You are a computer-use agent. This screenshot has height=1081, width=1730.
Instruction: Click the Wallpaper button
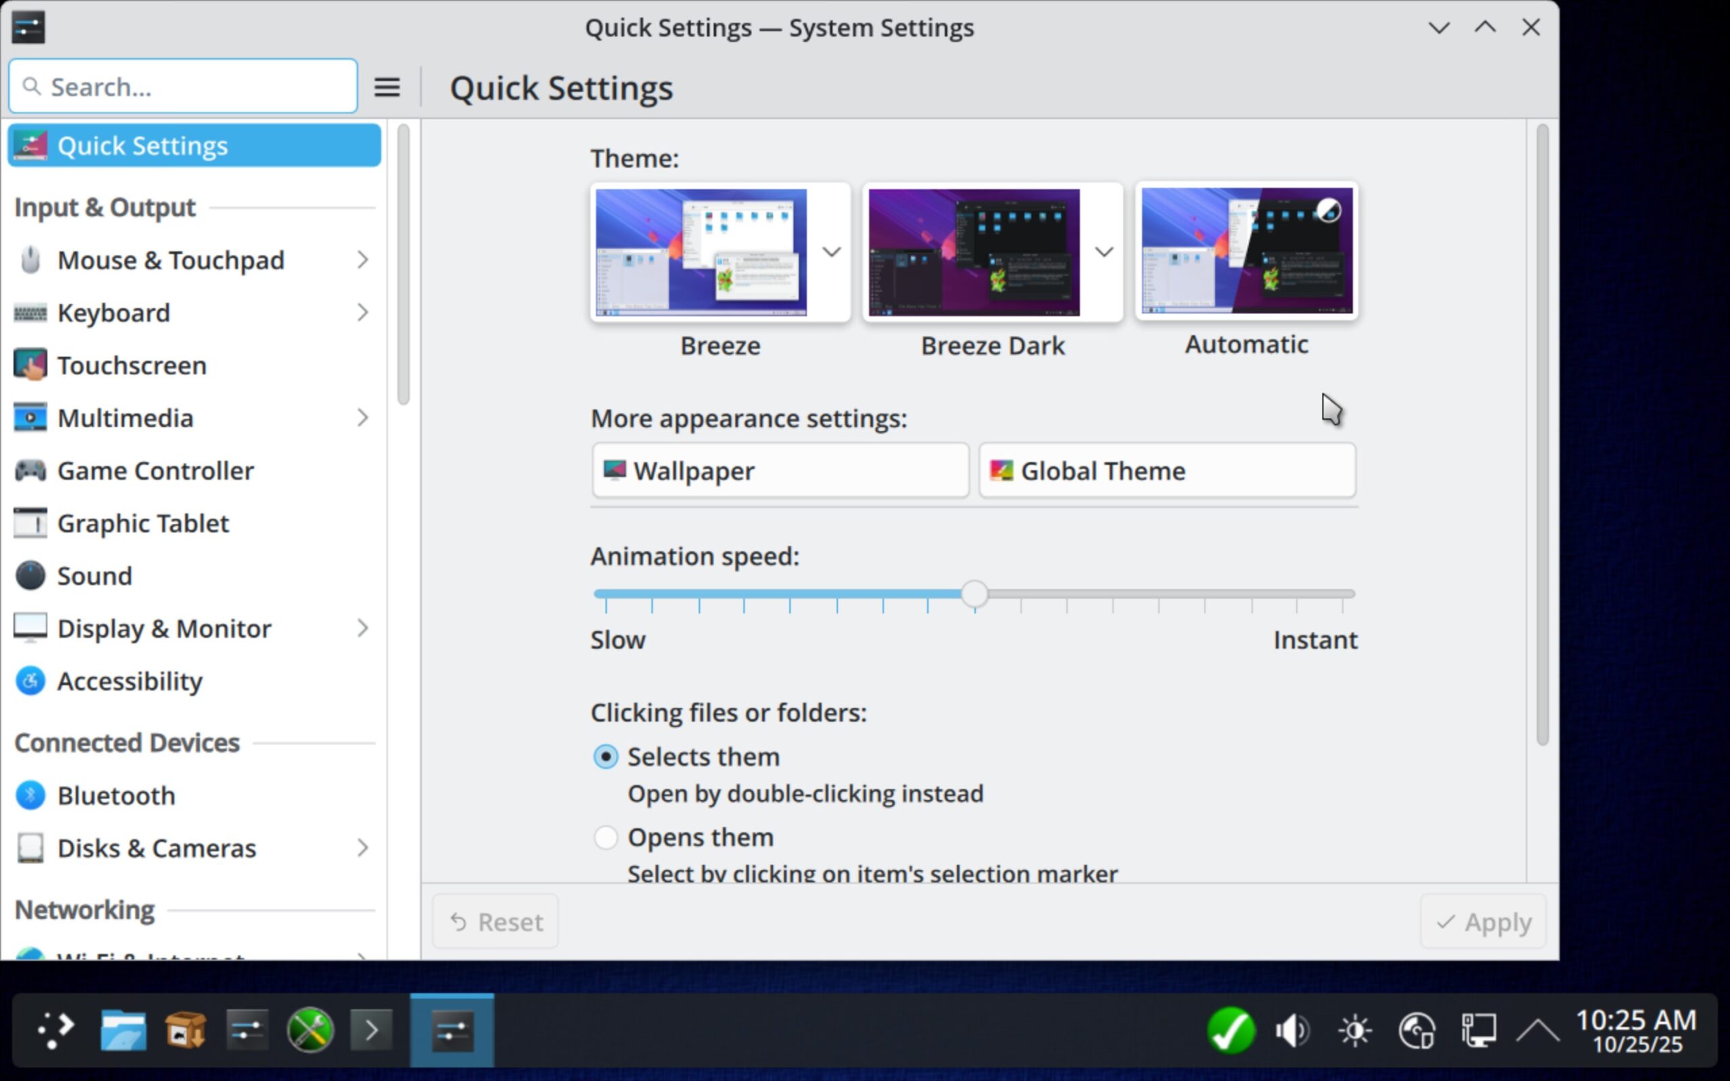[x=780, y=470]
